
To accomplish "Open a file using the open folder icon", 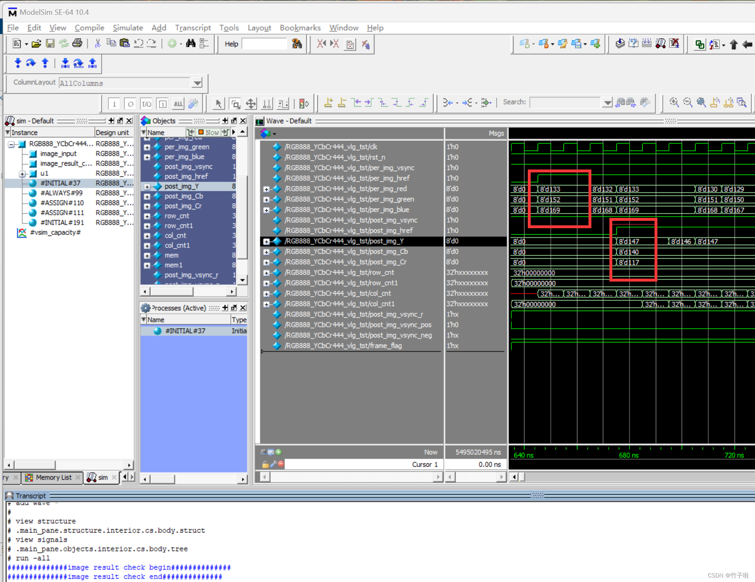I will tap(36, 44).
